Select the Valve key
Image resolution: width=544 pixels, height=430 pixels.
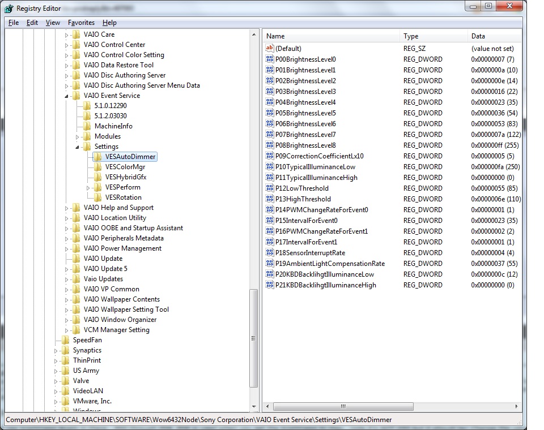pyautogui.click(x=81, y=380)
